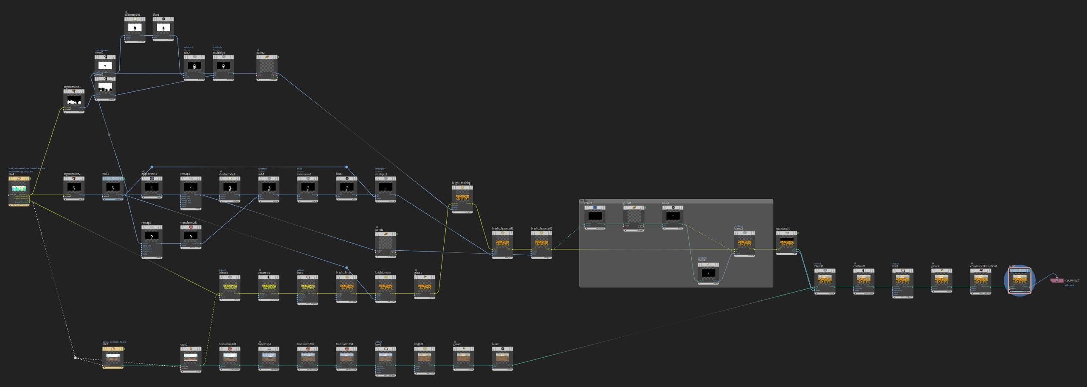Screen dimensions: 1087x387
Task: Click the contrast2 node name label
Action: pyautogui.click(x=859, y=266)
